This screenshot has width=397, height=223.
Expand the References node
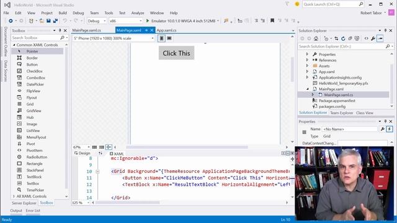coord(308,60)
